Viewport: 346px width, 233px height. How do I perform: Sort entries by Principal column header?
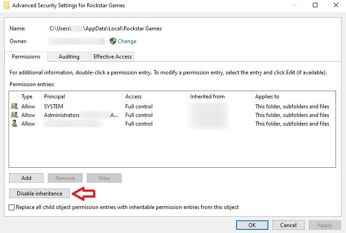(x=54, y=97)
